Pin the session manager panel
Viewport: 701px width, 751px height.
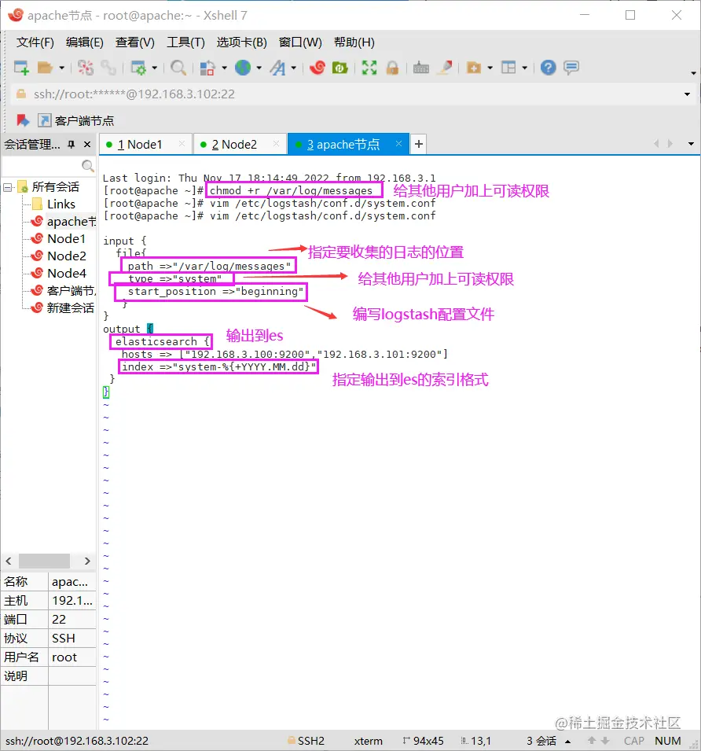coord(72,144)
